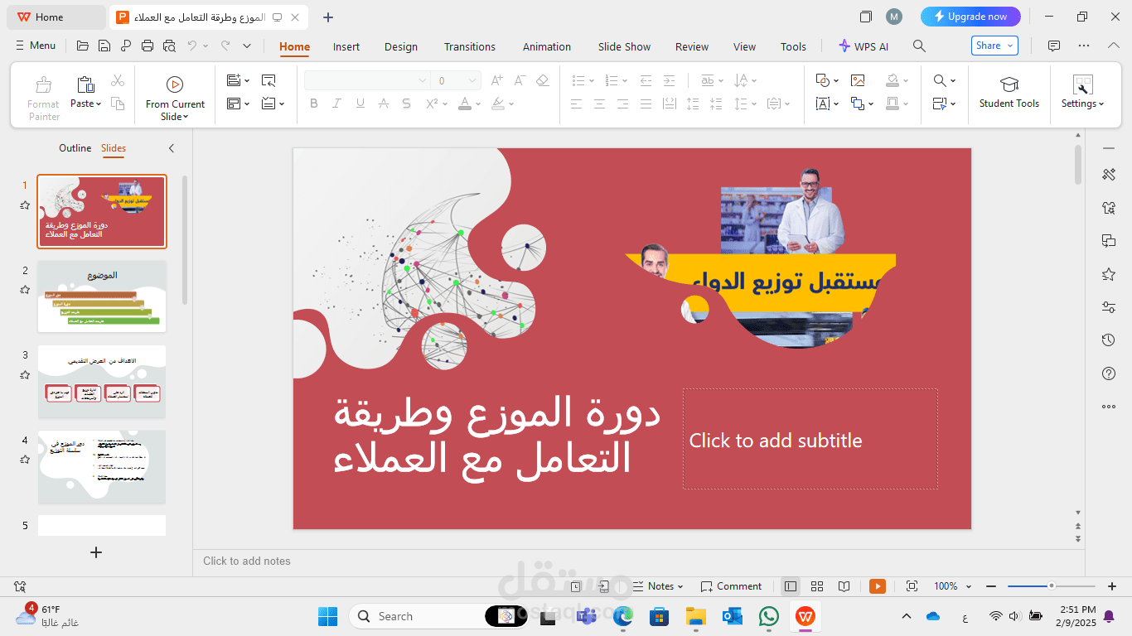
Task: Collapse the ribbon with top-right chevron
Action: pyautogui.click(x=1114, y=46)
